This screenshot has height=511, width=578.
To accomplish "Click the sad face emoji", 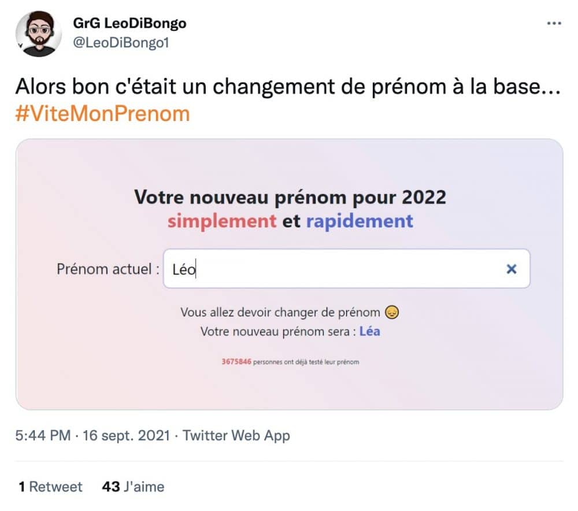I will click(x=392, y=313).
